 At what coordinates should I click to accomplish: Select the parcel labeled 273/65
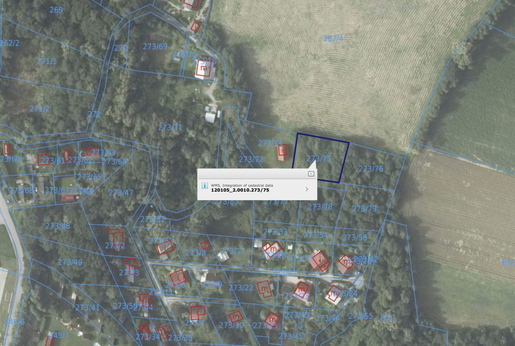coord(89,177)
